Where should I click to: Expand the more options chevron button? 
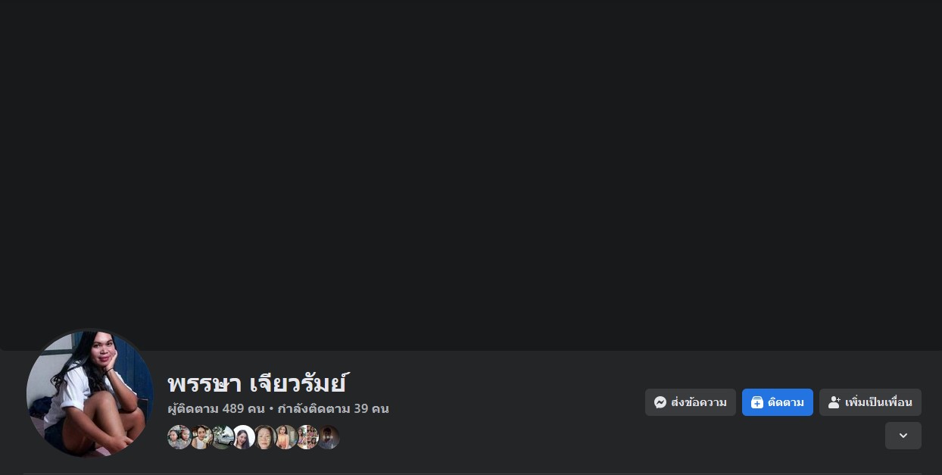(903, 436)
